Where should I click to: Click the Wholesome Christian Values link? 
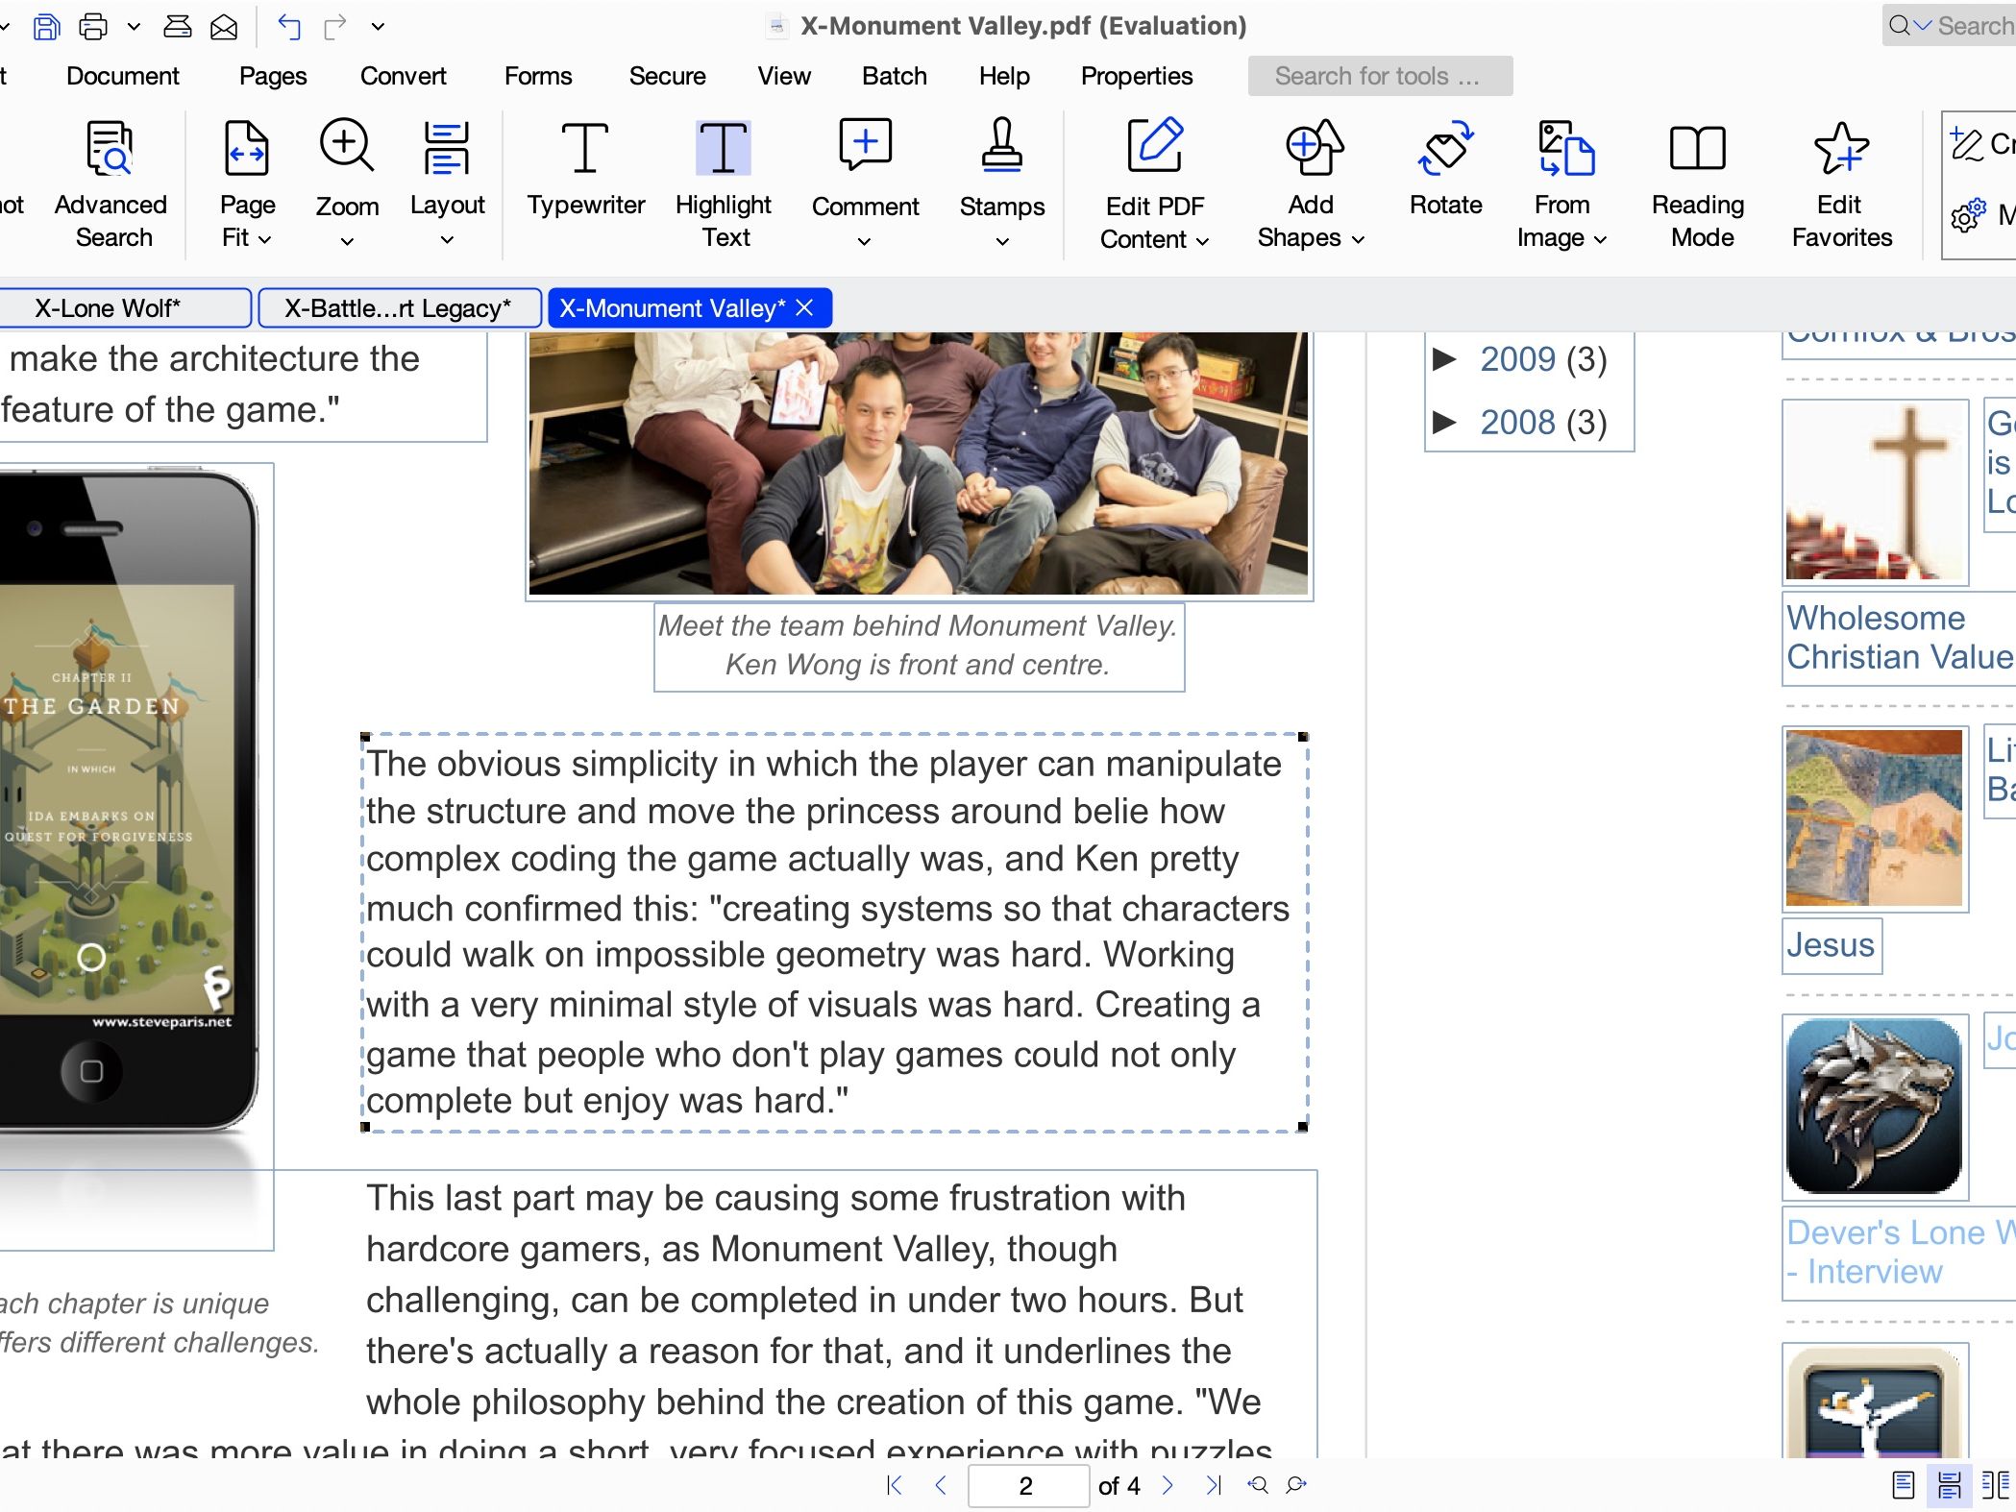click(x=1900, y=637)
